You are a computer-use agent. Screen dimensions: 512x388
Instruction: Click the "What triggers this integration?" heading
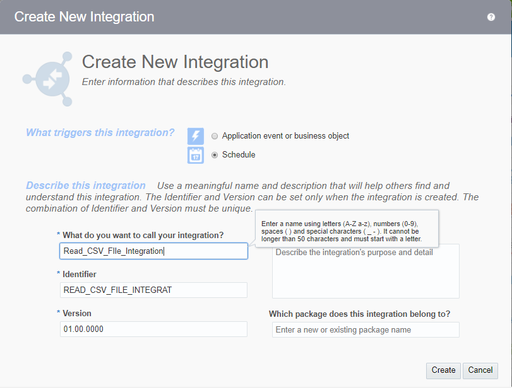coord(100,133)
